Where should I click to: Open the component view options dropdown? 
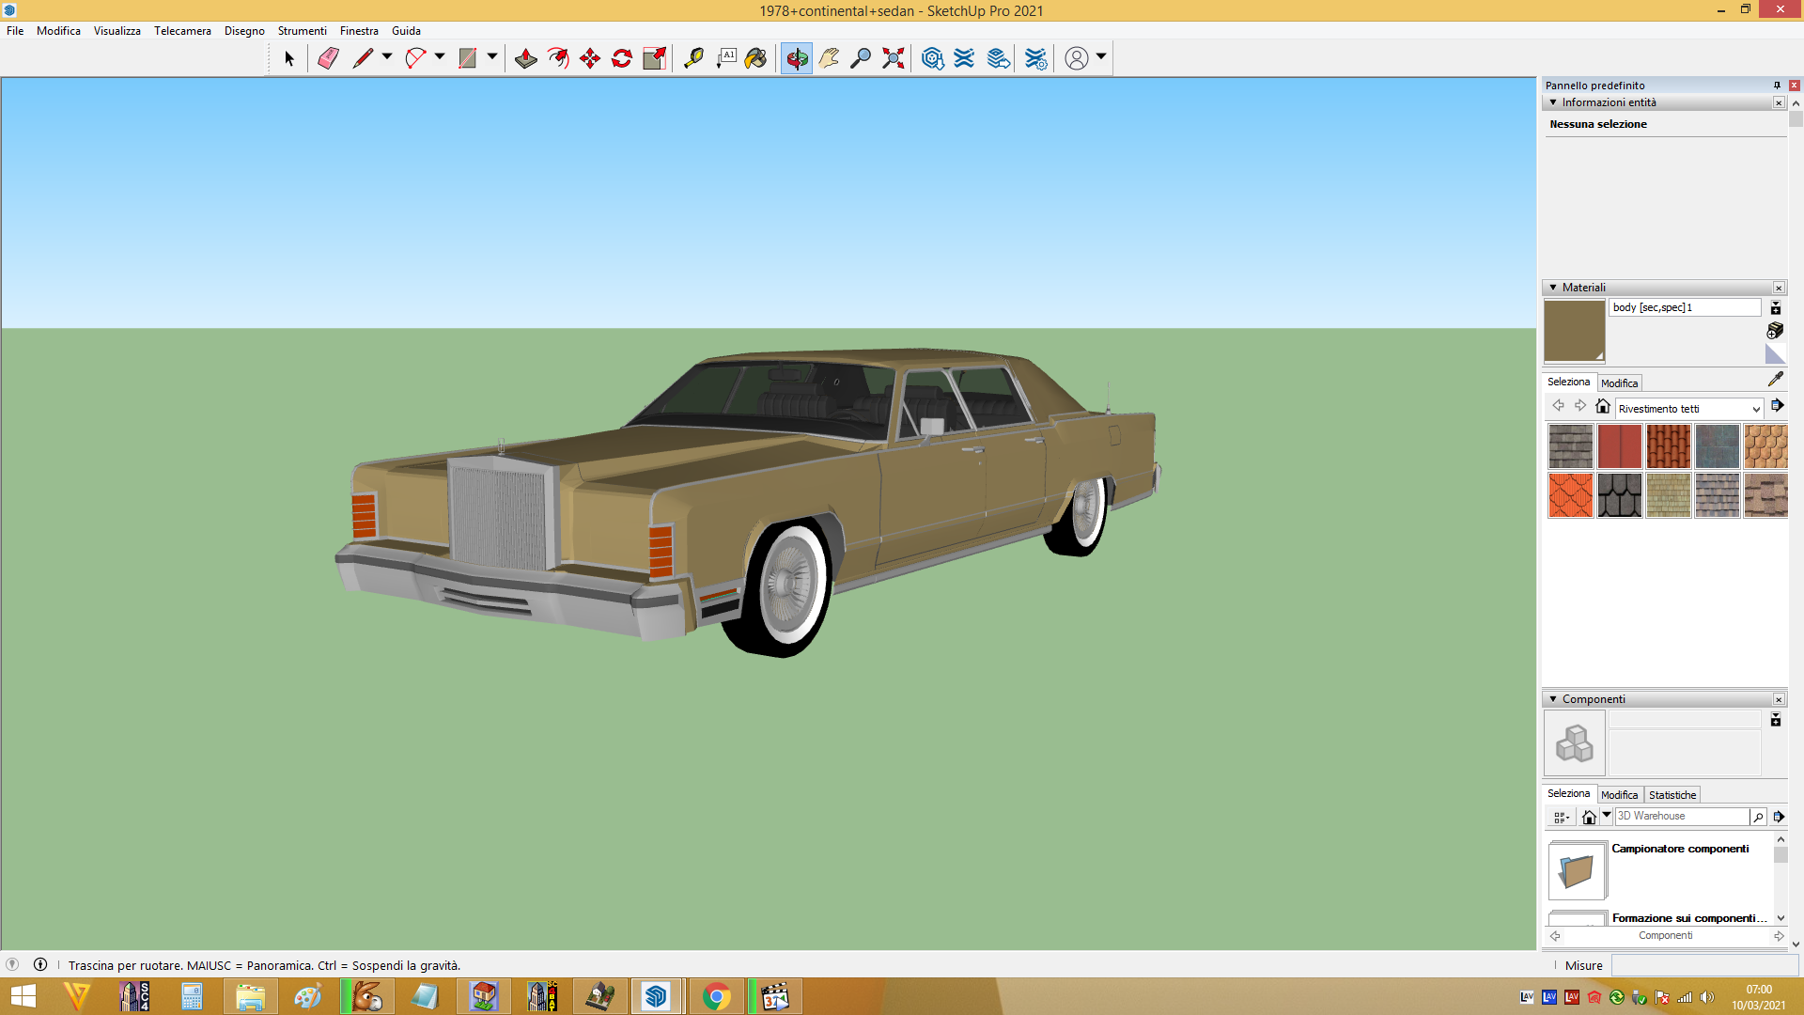click(1561, 818)
